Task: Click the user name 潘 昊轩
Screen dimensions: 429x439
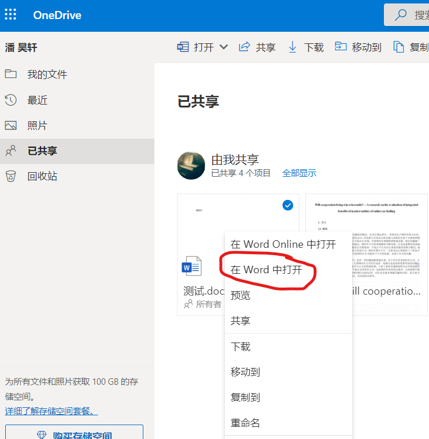Action: [21, 47]
